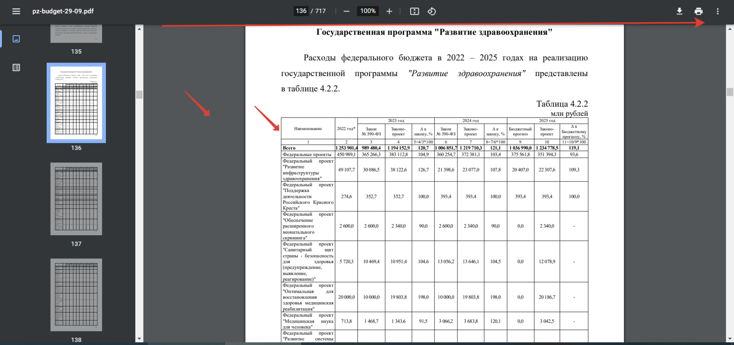Viewport: 734px width, 345px height.
Task: Click the value 12 078,9
Action: coord(547,262)
